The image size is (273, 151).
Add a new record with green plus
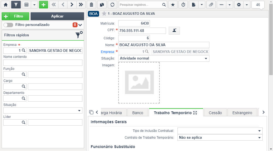pyautogui.click(x=43, y=5)
